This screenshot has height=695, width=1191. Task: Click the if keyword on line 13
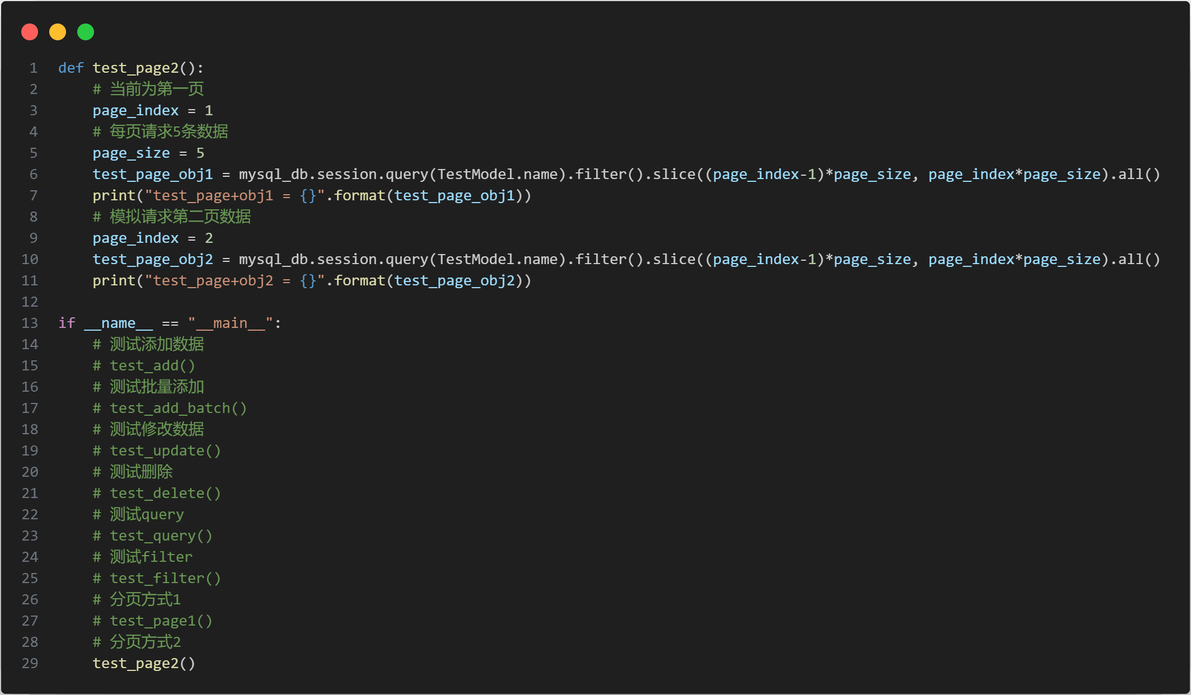67,323
